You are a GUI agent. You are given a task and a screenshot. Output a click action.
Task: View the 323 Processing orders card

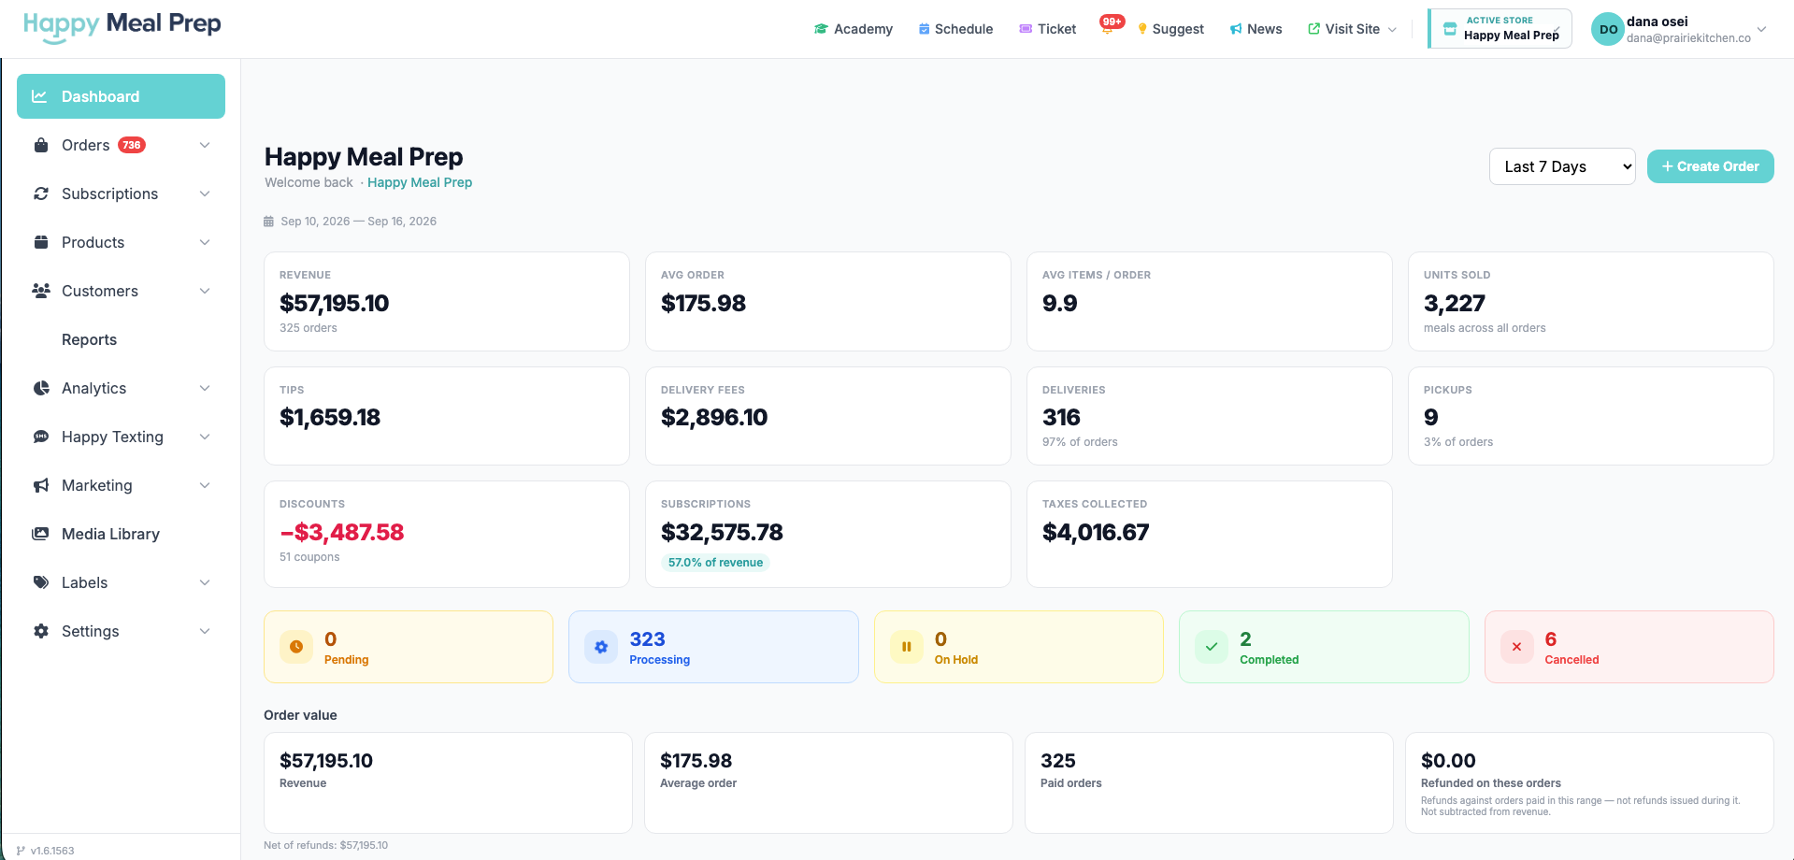click(x=713, y=647)
